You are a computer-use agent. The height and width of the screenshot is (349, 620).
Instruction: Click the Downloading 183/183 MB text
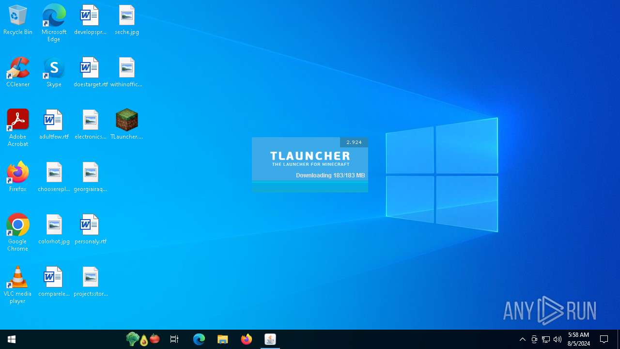330,175
